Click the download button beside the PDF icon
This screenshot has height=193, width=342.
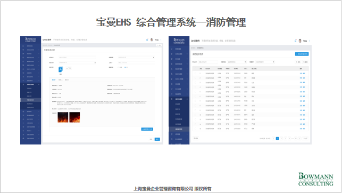pos(68,68)
